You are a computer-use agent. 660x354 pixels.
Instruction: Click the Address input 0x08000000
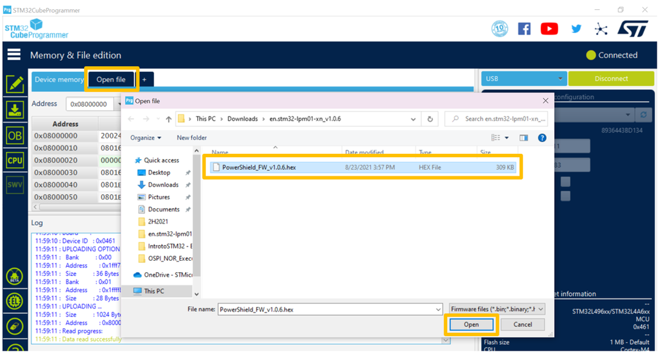[x=89, y=104]
